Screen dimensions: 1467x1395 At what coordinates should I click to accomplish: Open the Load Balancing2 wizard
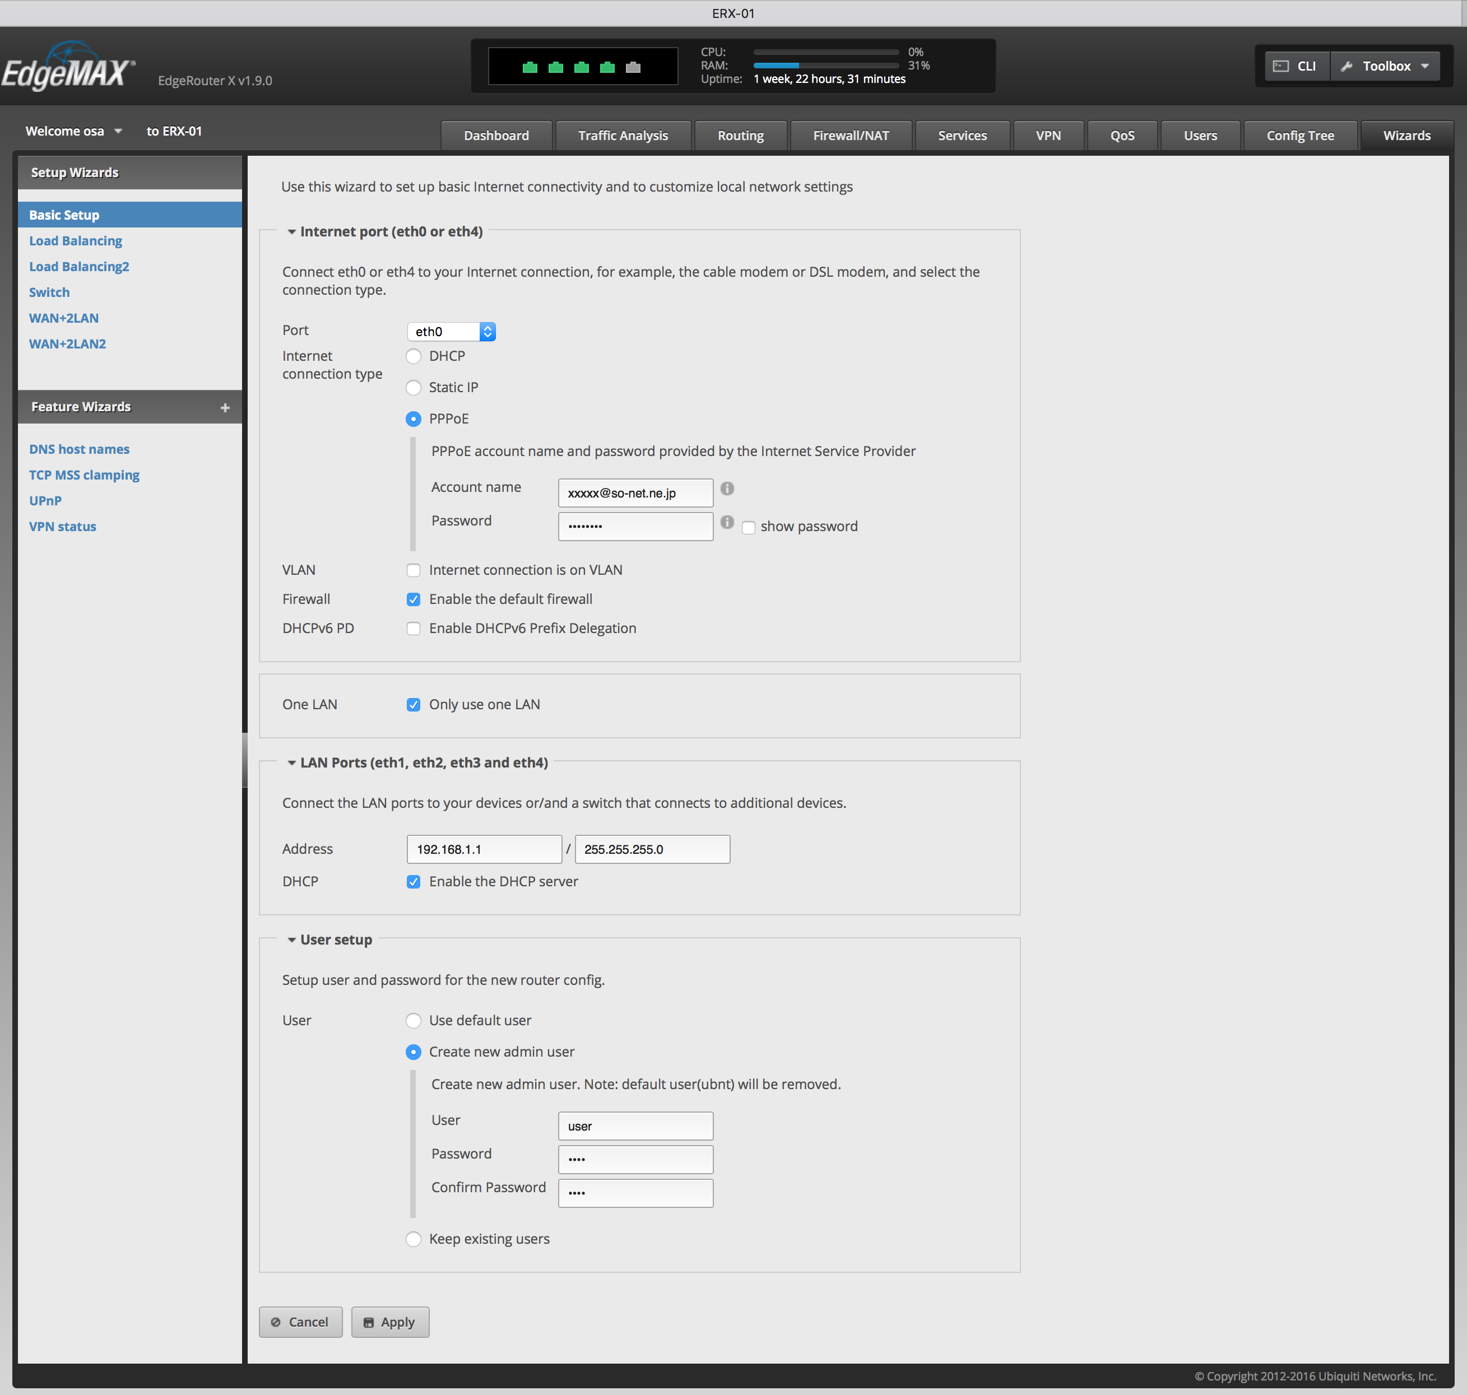click(x=79, y=267)
